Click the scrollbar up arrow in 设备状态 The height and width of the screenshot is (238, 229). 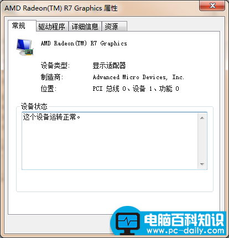coord(202,118)
